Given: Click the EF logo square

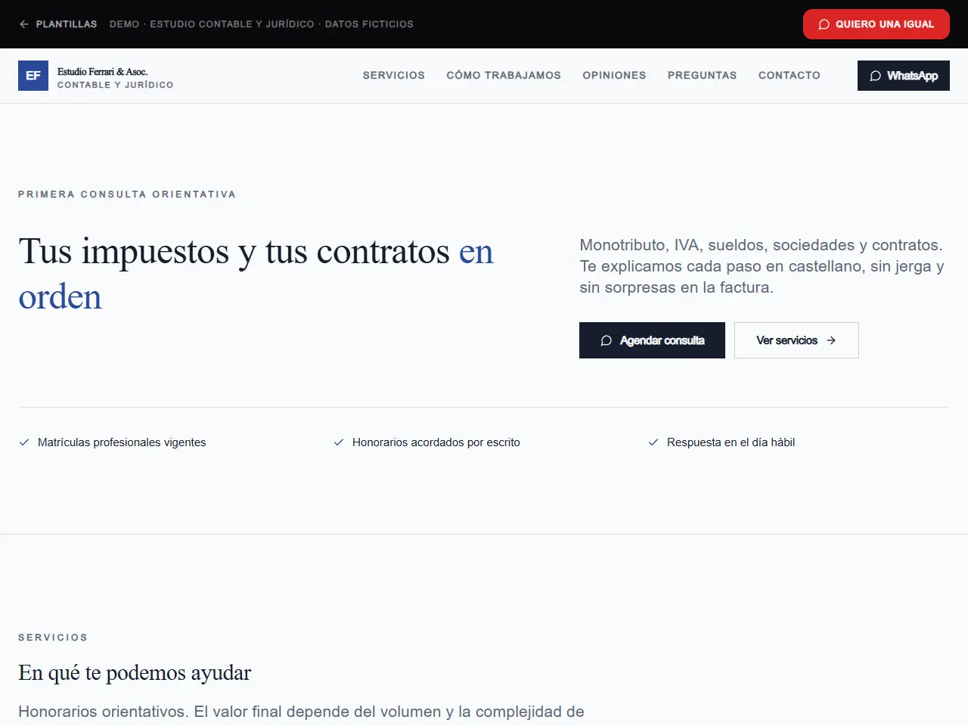Looking at the screenshot, I should [x=33, y=76].
